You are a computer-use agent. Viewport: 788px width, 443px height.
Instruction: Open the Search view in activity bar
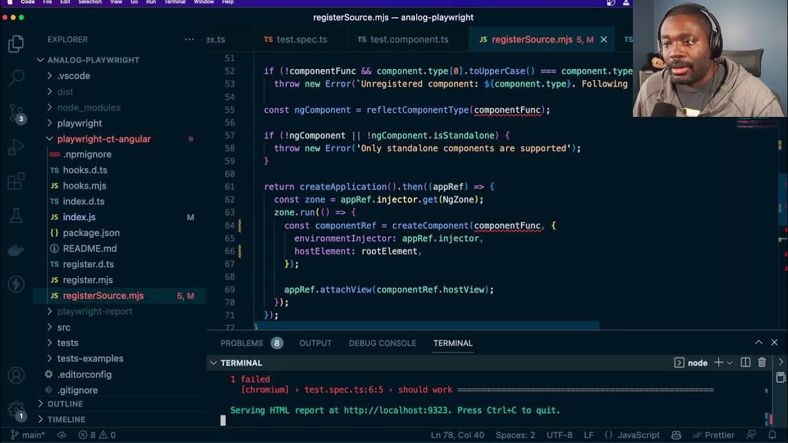pyautogui.click(x=17, y=77)
